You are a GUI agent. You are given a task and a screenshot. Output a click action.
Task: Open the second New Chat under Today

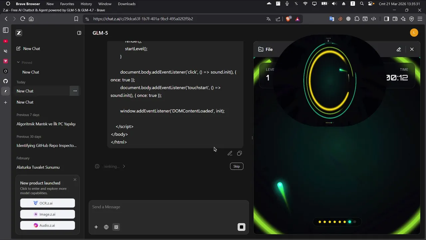coord(25,102)
